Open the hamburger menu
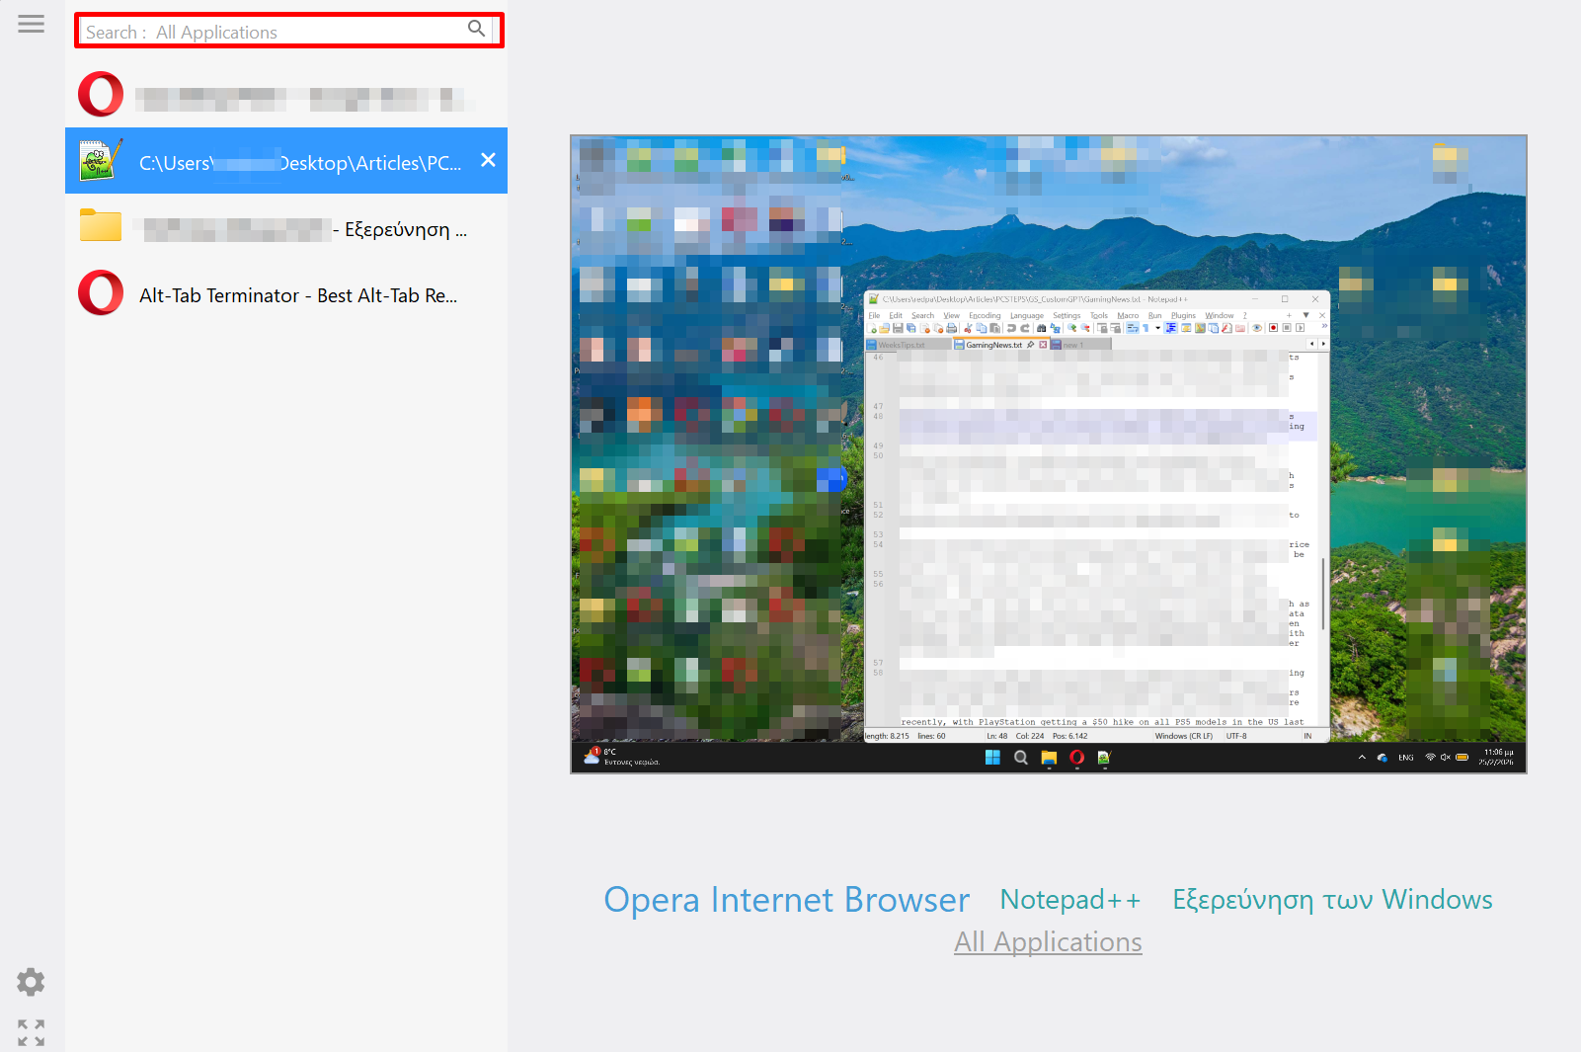 [x=32, y=24]
